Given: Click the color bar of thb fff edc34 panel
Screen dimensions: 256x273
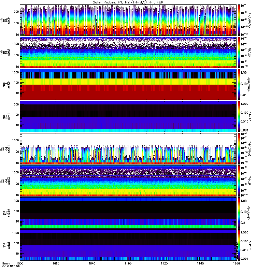Looking at the screenshot, I should tap(239, 20).
